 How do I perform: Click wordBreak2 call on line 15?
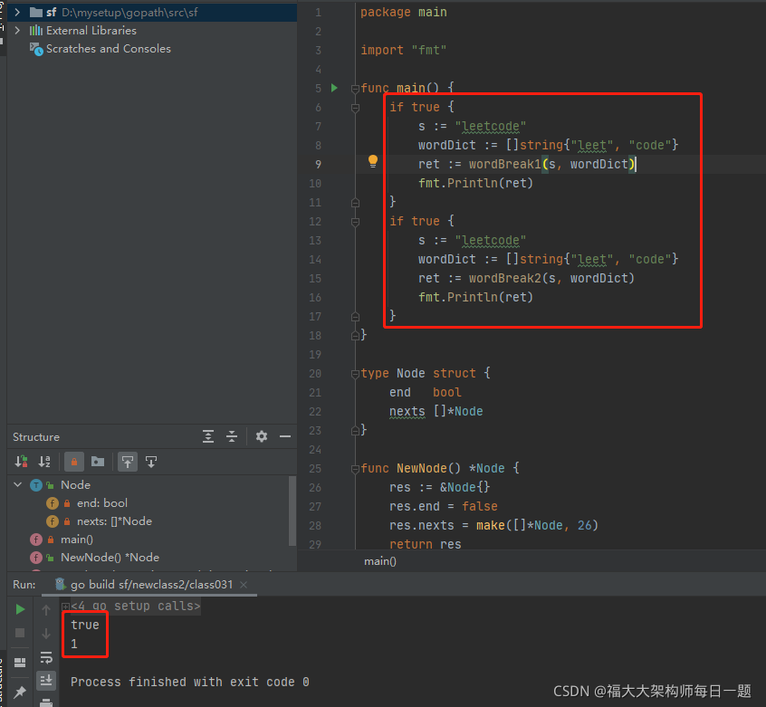pos(504,278)
